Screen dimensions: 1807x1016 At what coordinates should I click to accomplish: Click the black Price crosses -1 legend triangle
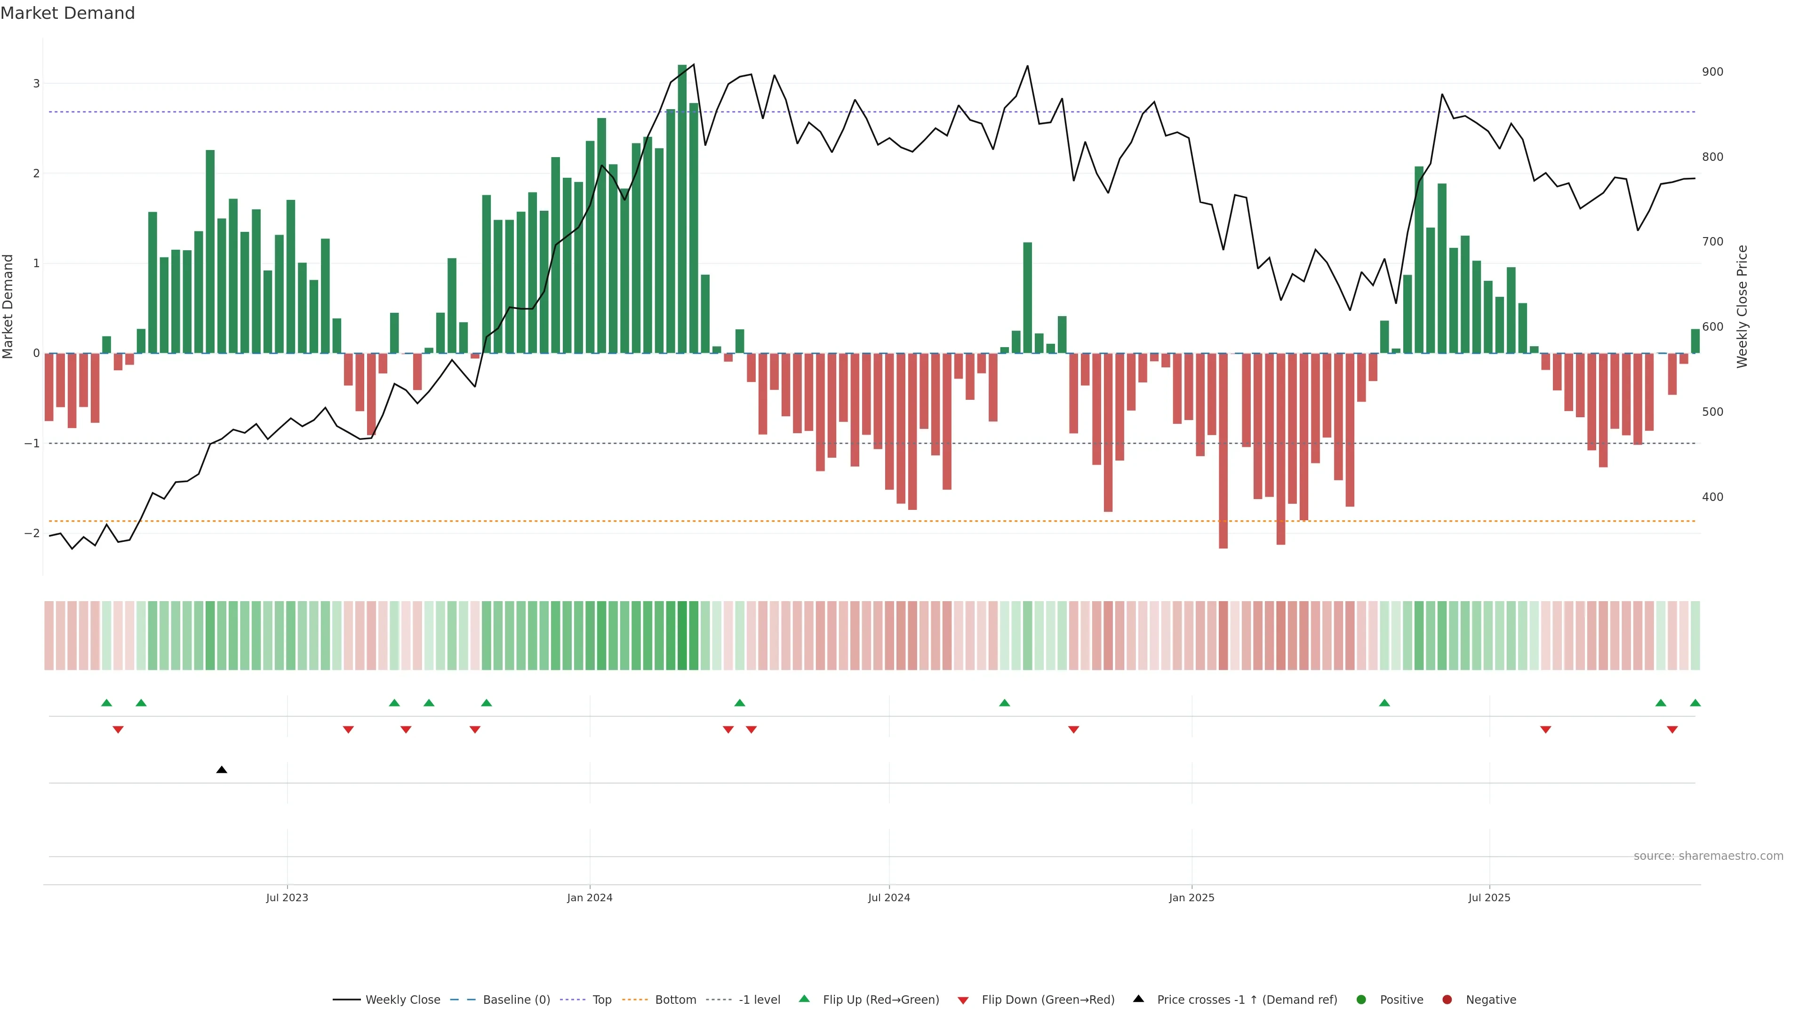[x=1138, y=999]
